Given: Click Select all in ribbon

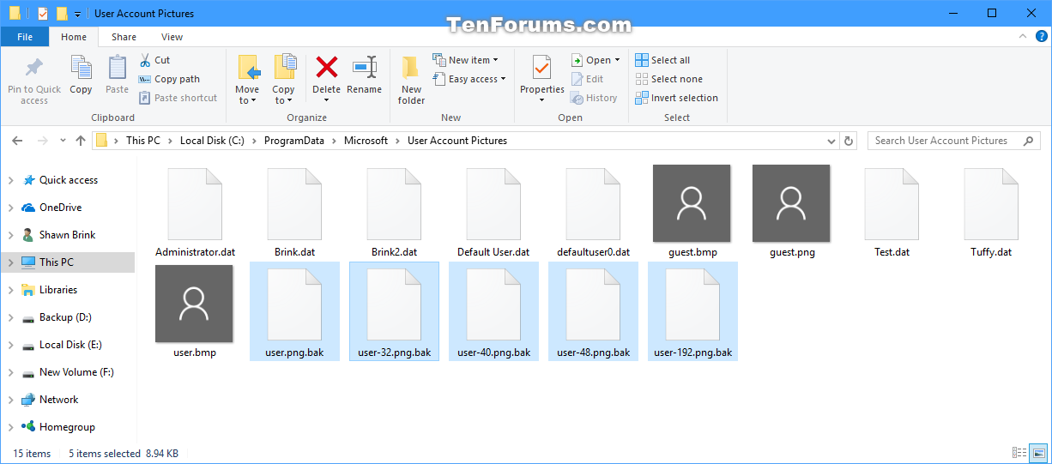Looking at the screenshot, I should click(662, 60).
